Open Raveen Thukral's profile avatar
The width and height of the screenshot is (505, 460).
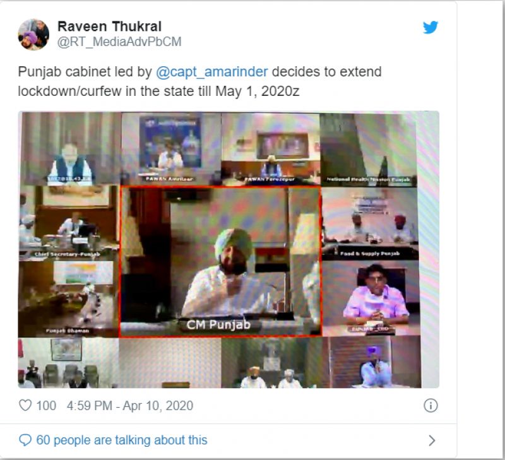33,35
